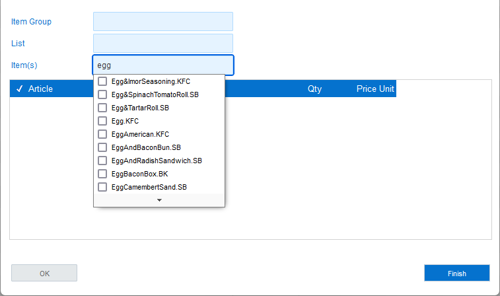Tick the Egg&ImorSeasoning.KFC checkbox
This screenshot has width=500, height=296.
pos(102,81)
